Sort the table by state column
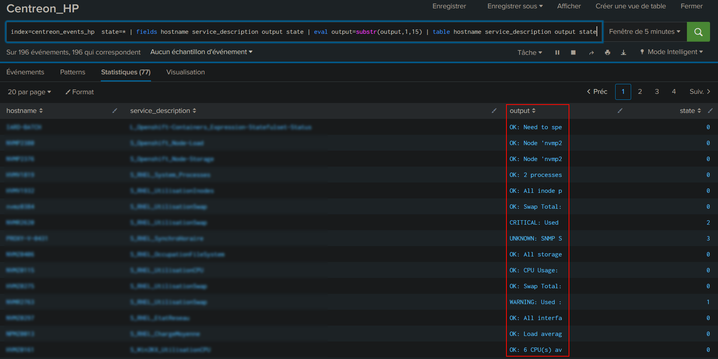The height and width of the screenshot is (359, 718). (690, 111)
